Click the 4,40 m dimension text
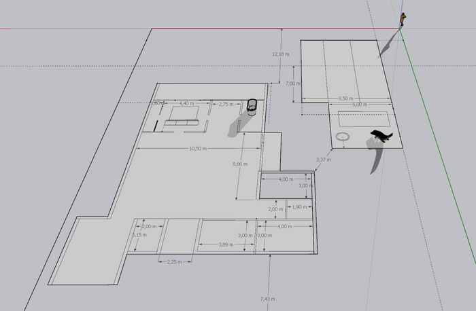476x311 pixels. (186, 103)
